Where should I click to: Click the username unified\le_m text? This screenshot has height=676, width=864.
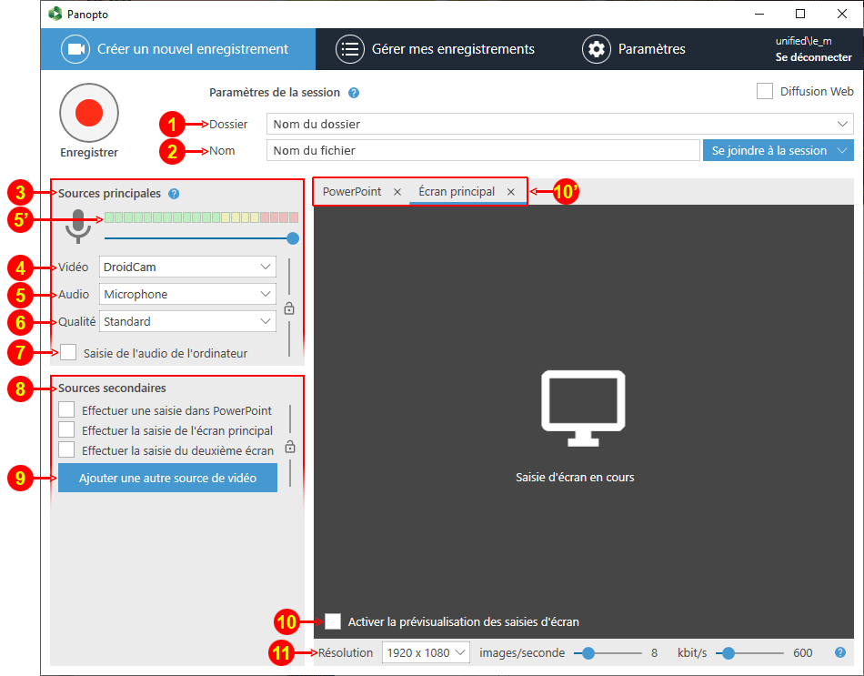pos(803,41)
